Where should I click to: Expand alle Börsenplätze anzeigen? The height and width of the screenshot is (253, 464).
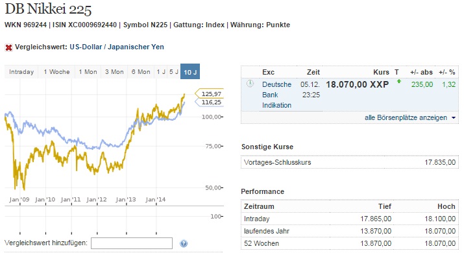(410, 118)
